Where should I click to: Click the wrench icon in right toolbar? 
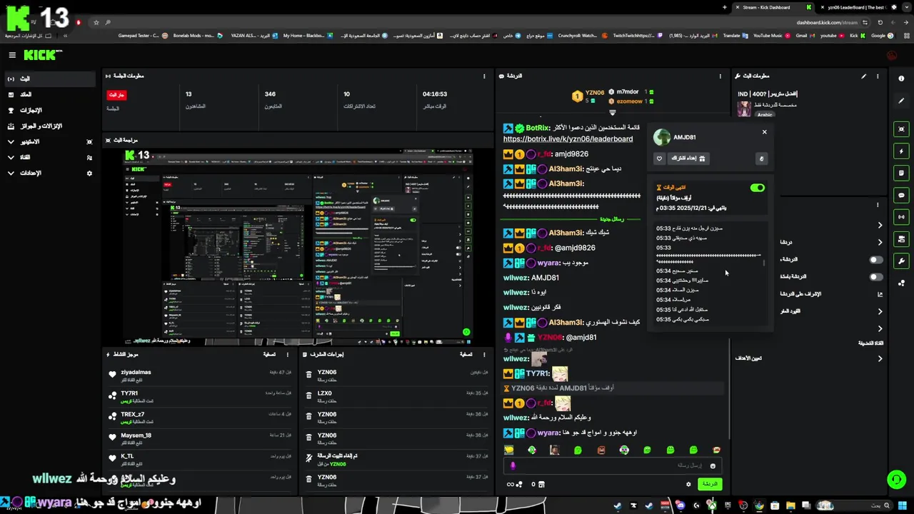(901, 261)
